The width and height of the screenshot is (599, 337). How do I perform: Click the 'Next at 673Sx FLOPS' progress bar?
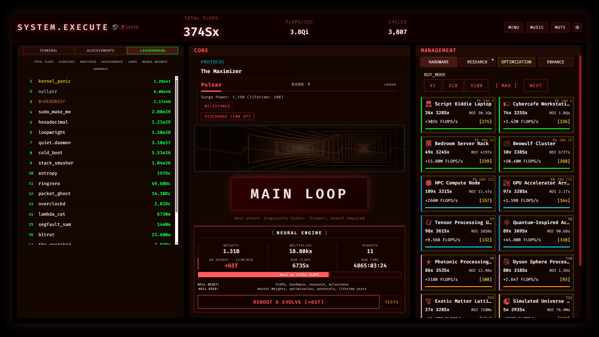pos(299,275)
